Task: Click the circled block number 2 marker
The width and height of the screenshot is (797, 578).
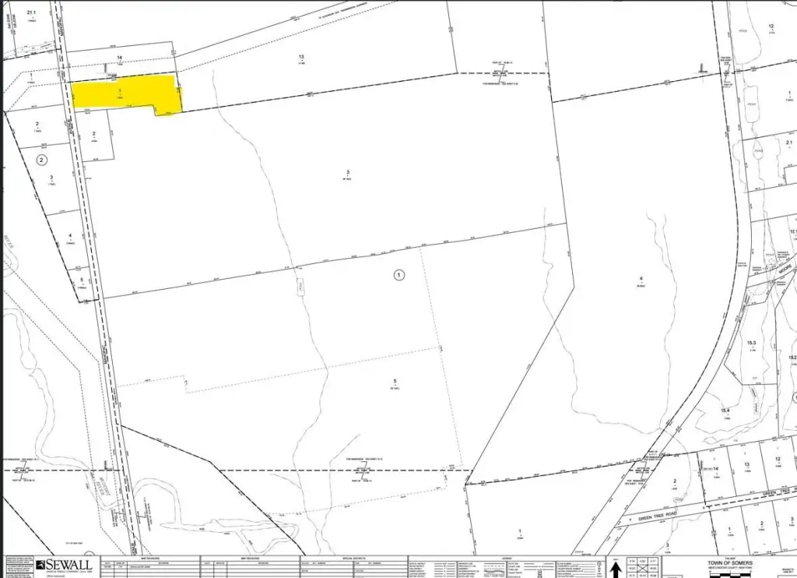Action: click(42, 160)
